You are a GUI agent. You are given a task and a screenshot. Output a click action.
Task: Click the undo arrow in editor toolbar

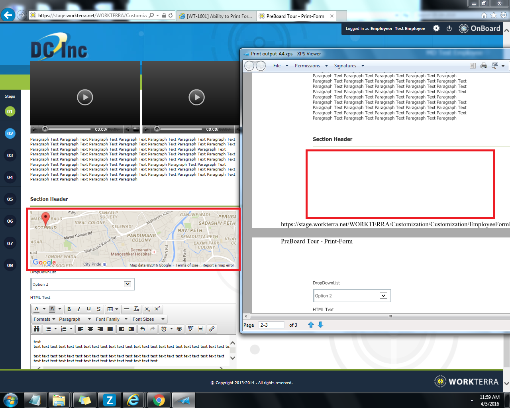point(143,329)
